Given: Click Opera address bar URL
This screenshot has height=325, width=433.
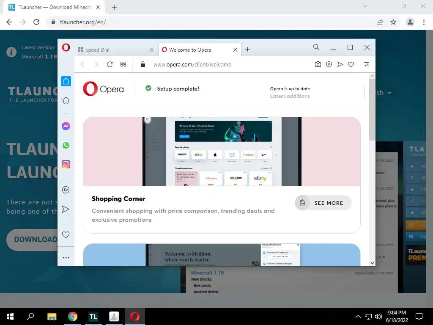Looking at the screenshot, I should pos(192,64).
